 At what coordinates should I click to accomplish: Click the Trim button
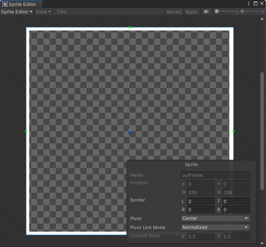(x=61, y=12)
